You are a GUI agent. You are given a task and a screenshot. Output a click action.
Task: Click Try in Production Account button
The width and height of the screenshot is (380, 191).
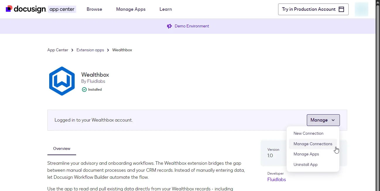click(x=313, y=9)
